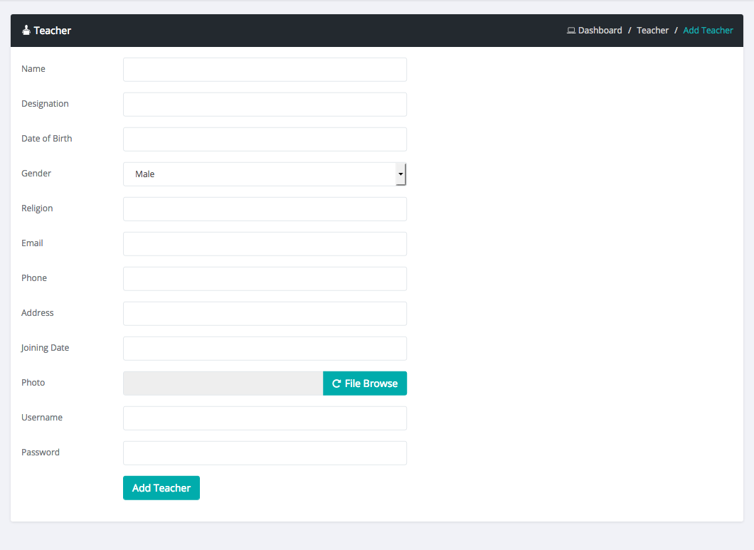Focus the Username text box
754x550 pixels.
tap(265, 418)
